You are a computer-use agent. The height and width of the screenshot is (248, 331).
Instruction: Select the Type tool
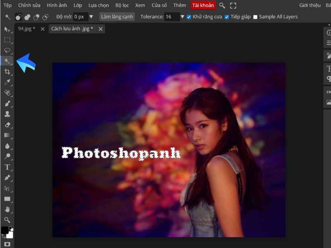click(7, 167)
